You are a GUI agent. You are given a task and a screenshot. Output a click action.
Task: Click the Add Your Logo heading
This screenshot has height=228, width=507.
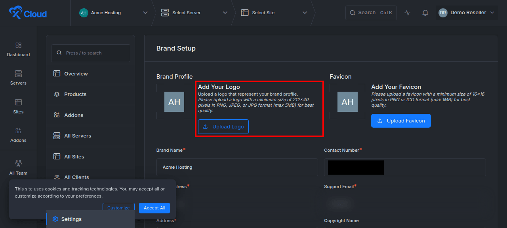coord(219,87)
